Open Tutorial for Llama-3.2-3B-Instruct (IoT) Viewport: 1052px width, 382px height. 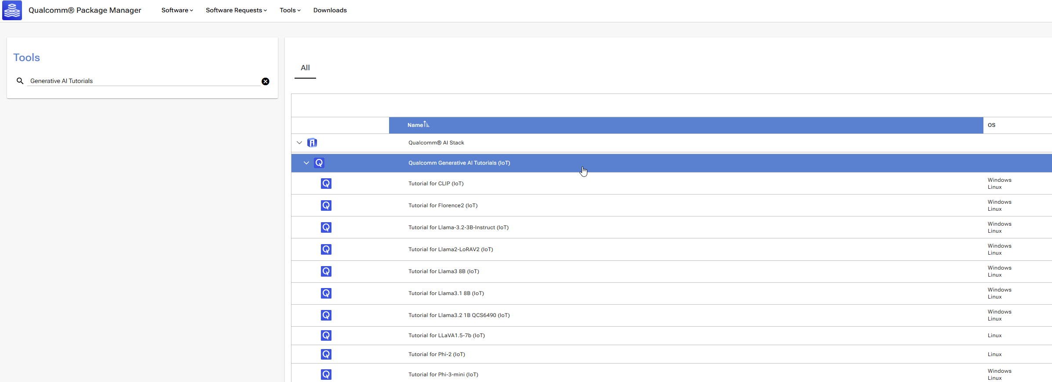[459, 227]
